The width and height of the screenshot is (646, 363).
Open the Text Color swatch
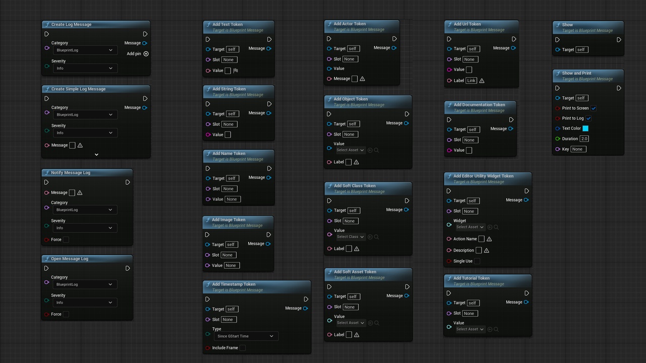pyautogui.click(x=585, y=129)
